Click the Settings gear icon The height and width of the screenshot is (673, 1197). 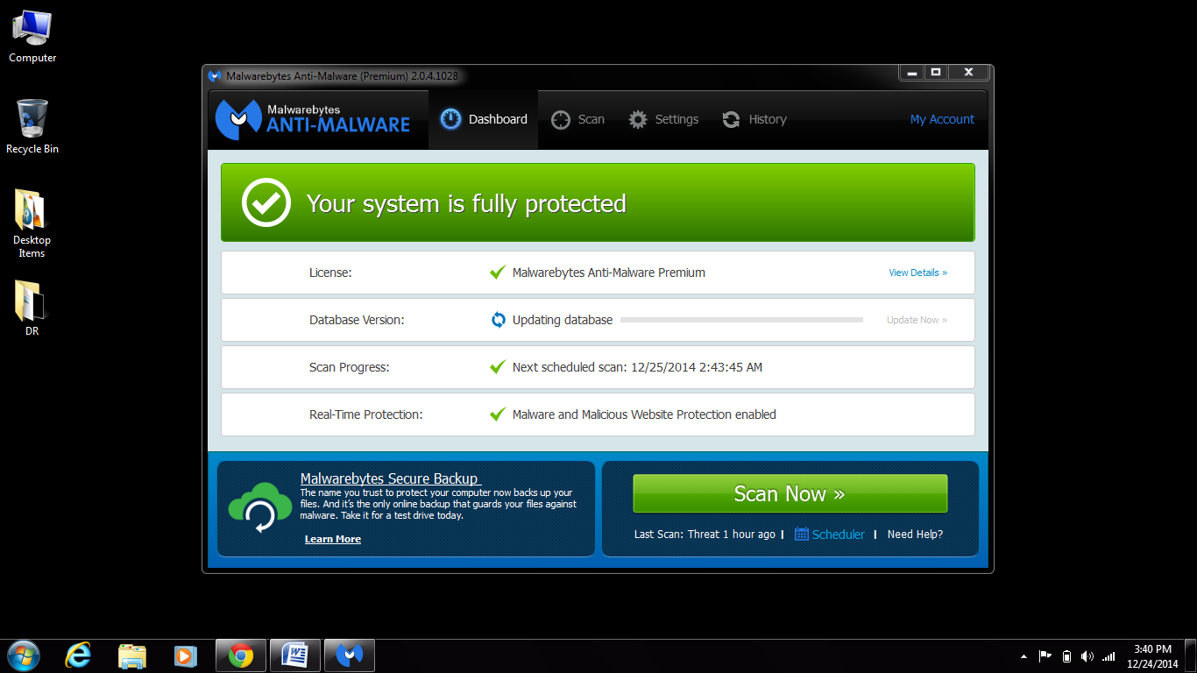(x=638, y=119)
